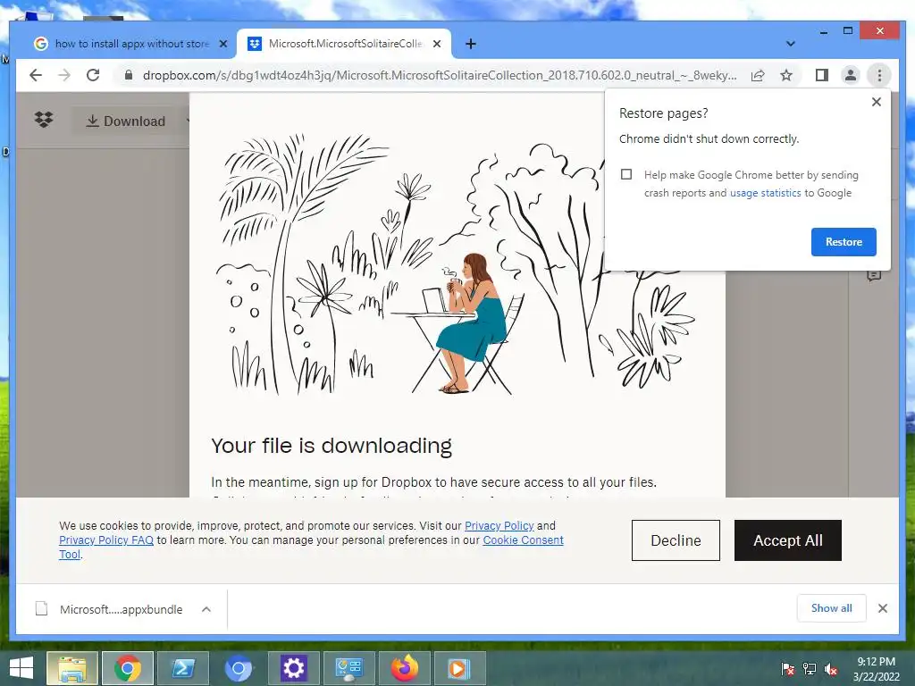Click the 'Restore pages?' title text
Viewport: 915px width, 686px height.
(x=664, y=113)
